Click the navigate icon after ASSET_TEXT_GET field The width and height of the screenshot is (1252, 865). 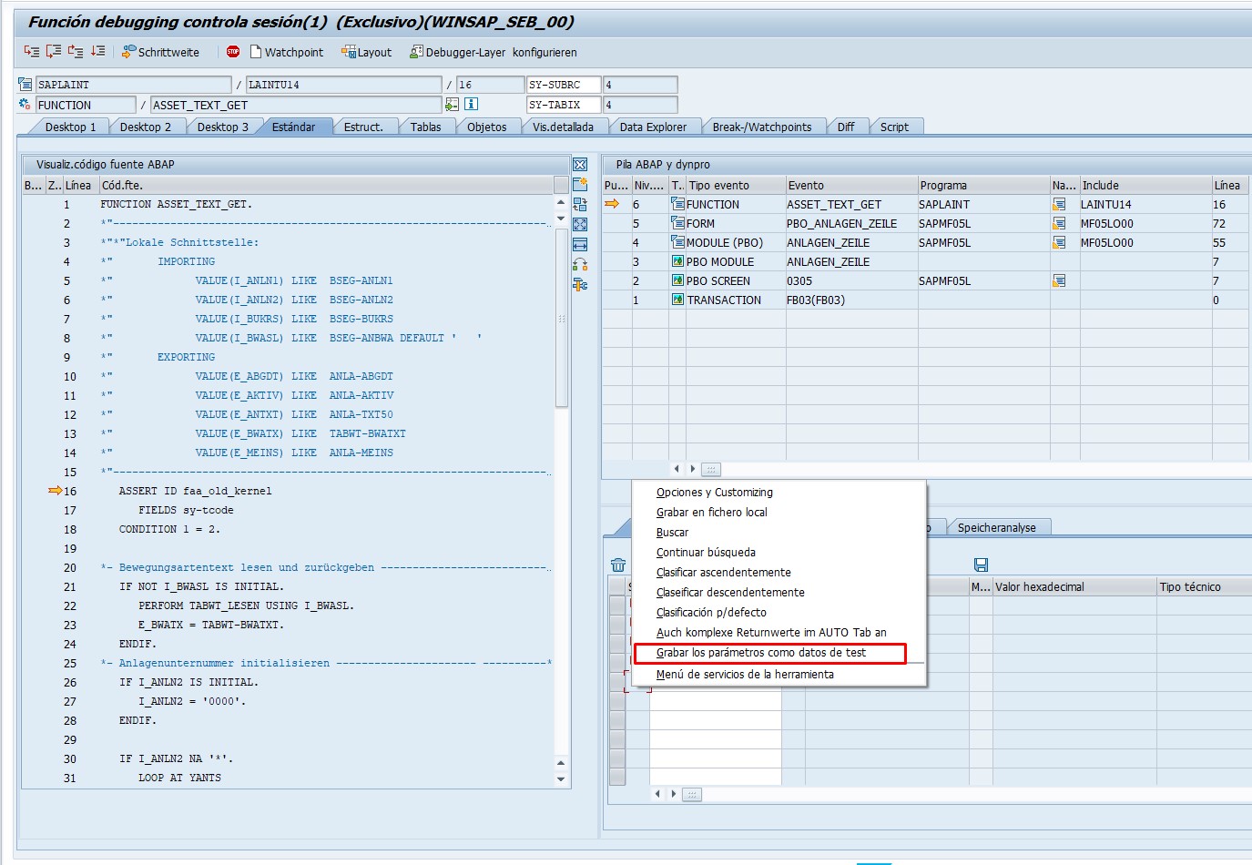click(x=452, y=104)
